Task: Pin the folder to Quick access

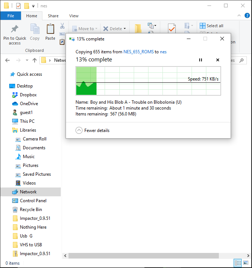Action: 15,35
